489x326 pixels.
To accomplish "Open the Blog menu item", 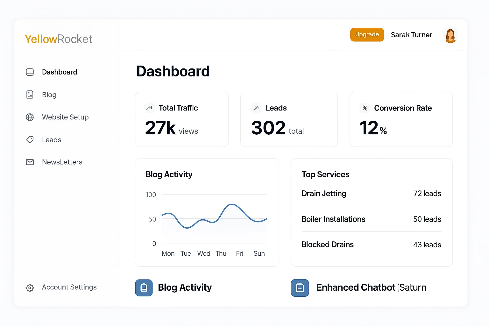I will click(49, 95).
